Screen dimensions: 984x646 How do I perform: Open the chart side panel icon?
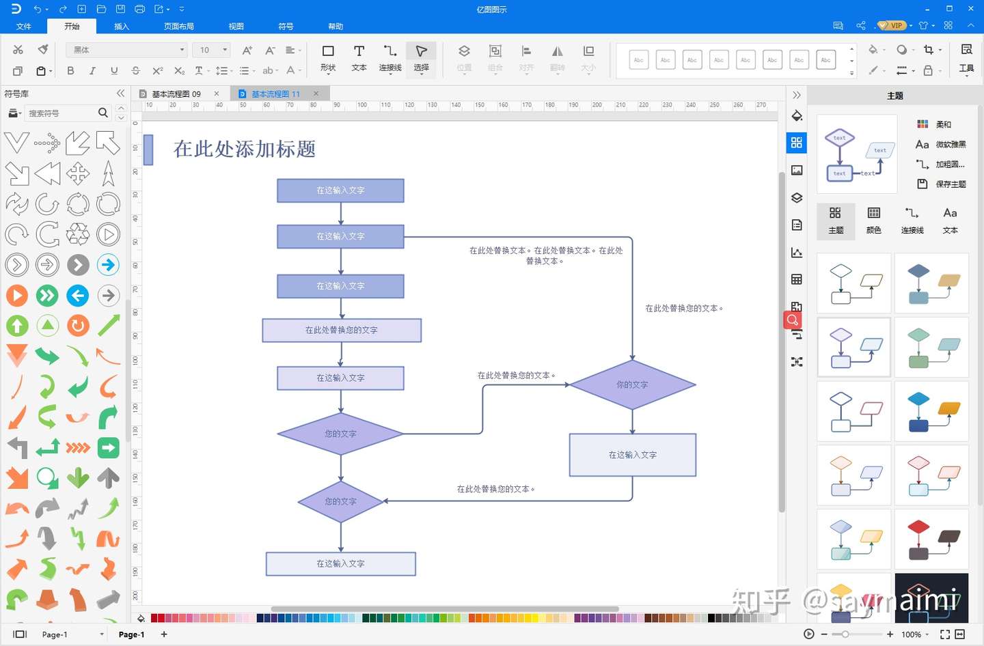click(x=797, y=252)
